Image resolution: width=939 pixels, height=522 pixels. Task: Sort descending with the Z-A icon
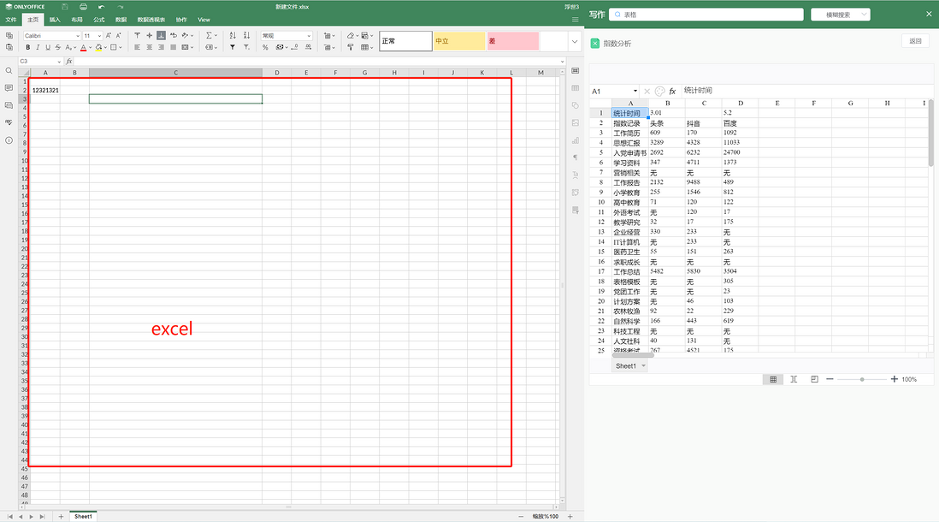coord(246,35)
